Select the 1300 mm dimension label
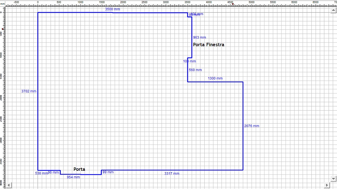Viewport: 337px width, 189px height. click(215, 78)
